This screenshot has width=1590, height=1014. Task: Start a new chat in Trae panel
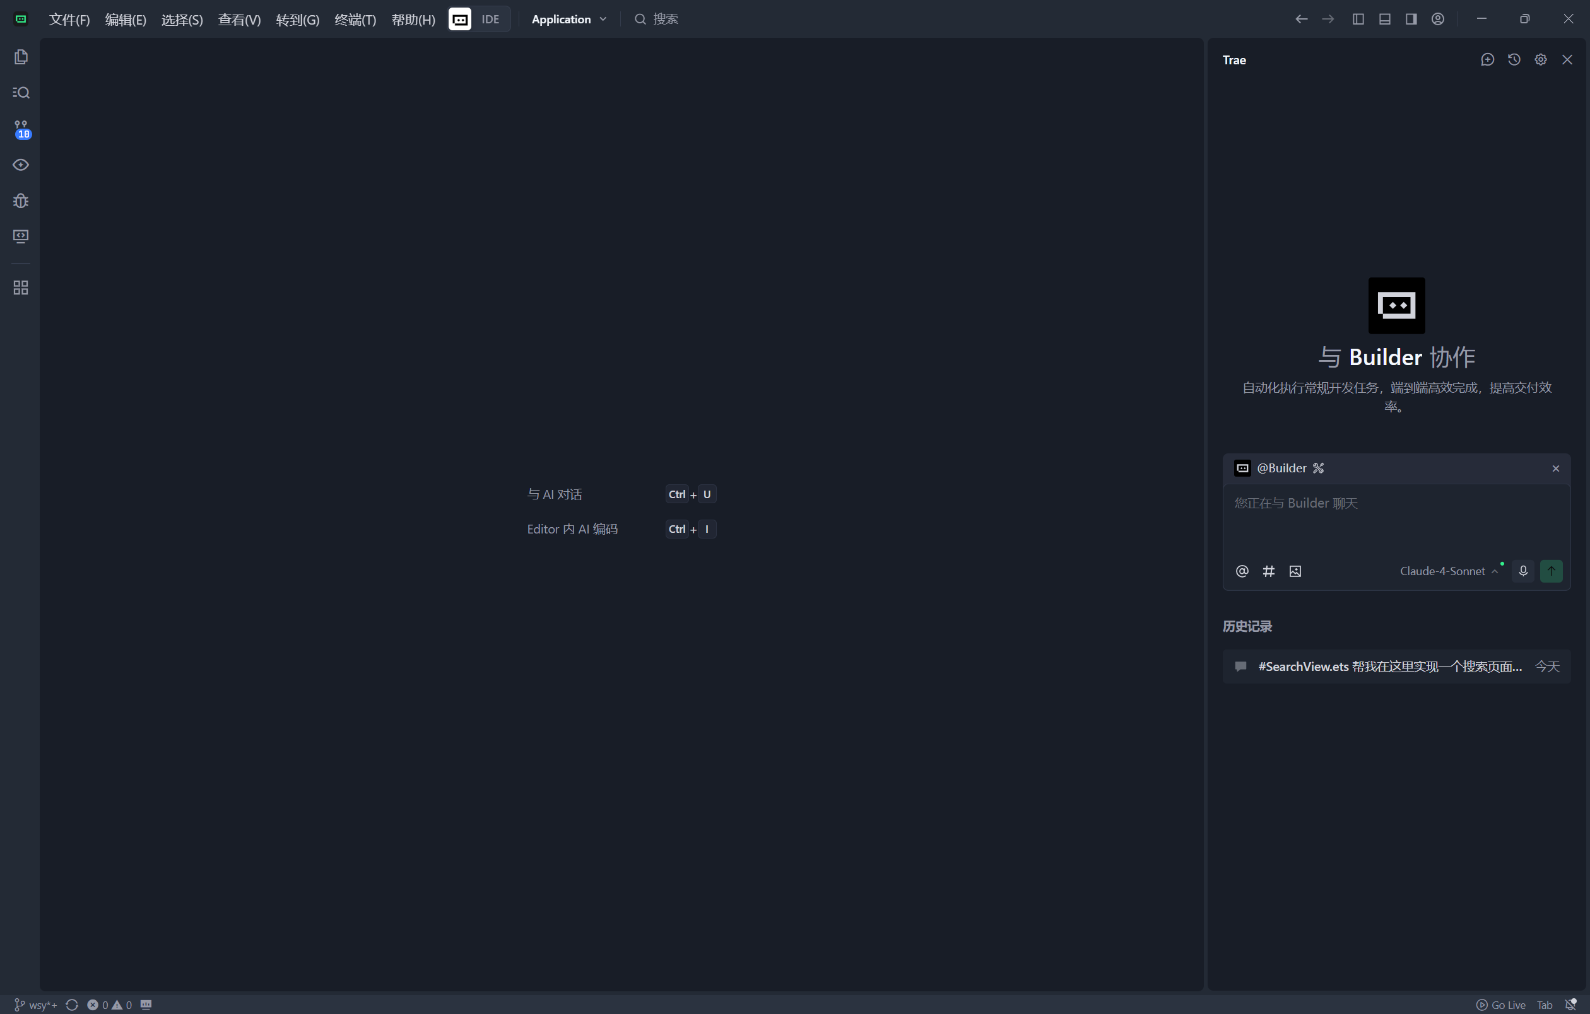(x=1487, y=59)
